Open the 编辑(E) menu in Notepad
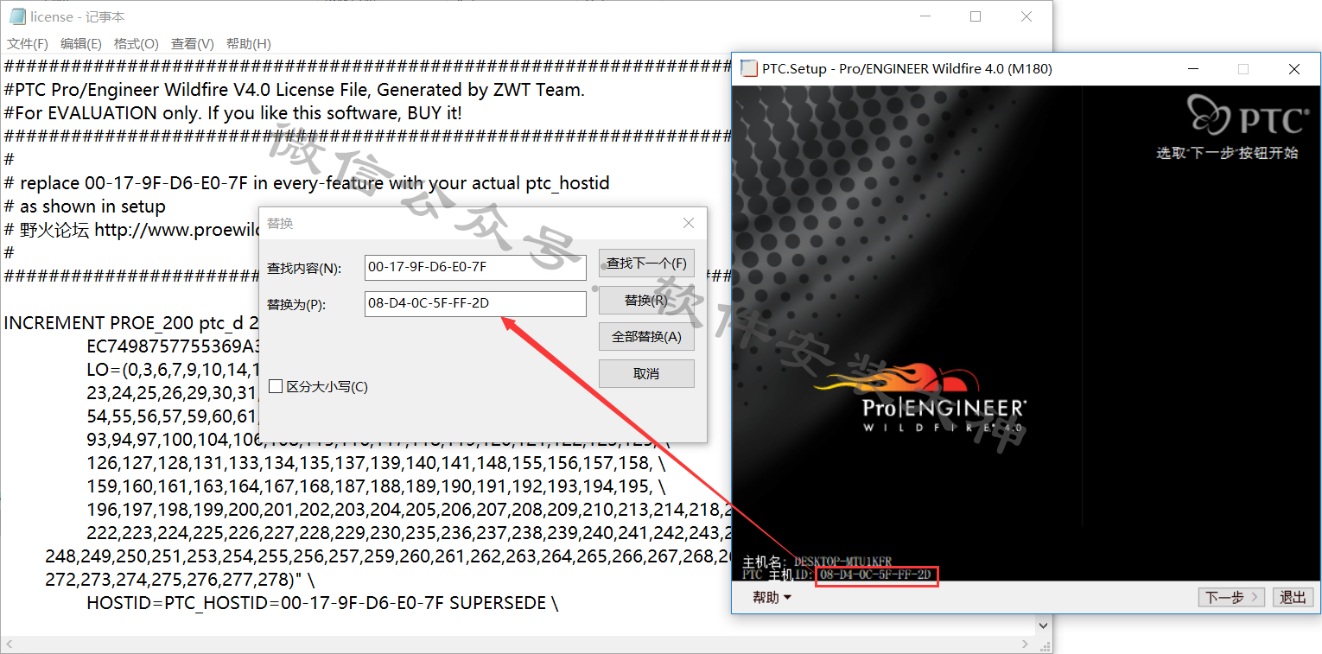 pos(81,44)
